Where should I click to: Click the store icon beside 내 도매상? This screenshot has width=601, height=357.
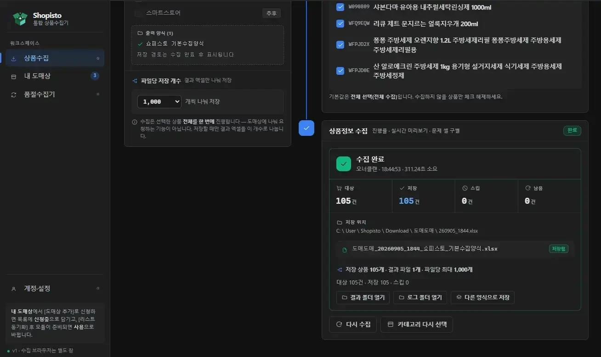[x=14, y=76]
